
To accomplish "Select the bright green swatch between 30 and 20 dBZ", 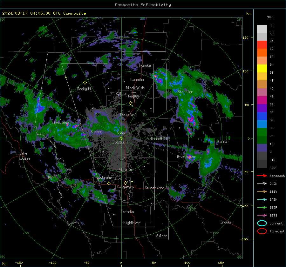I will pos(262,132).
